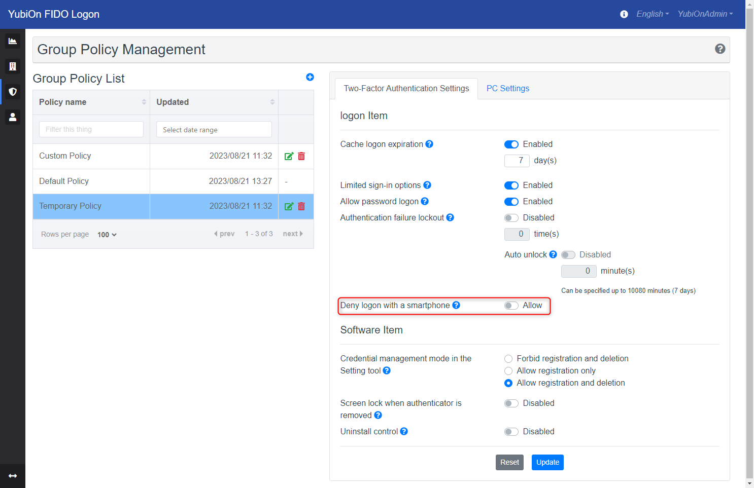
Task: Select Forbid registration and deletion radio
Action: pos(508,359)
